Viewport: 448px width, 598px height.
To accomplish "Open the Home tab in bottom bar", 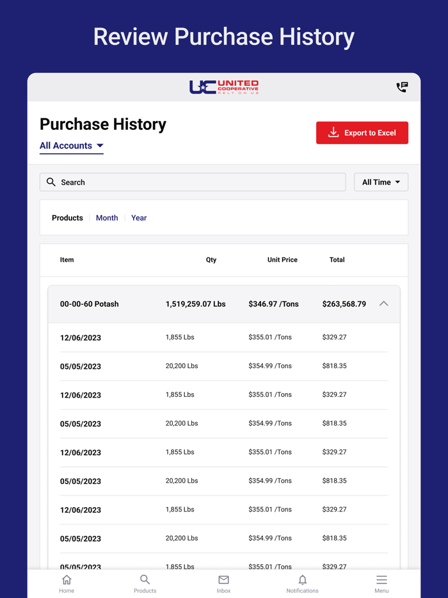I will [x=67, y=584].
